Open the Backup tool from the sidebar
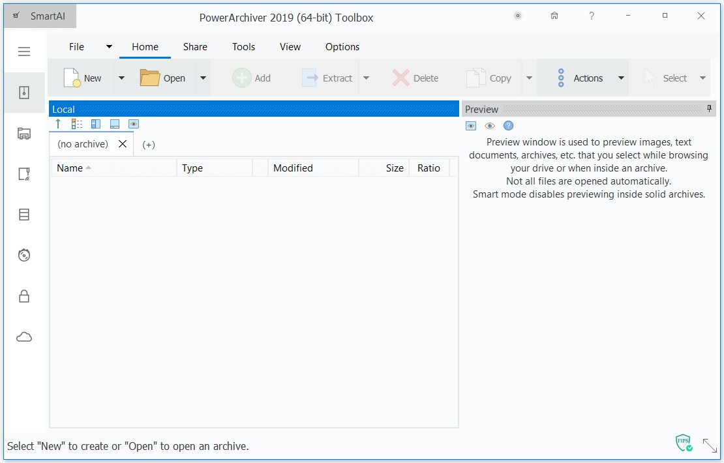This screenshot has height=463, width=724. 24,133
